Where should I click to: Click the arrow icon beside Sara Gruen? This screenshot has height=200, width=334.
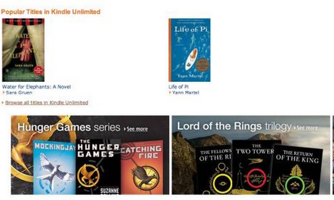click(x=4, y=92)
